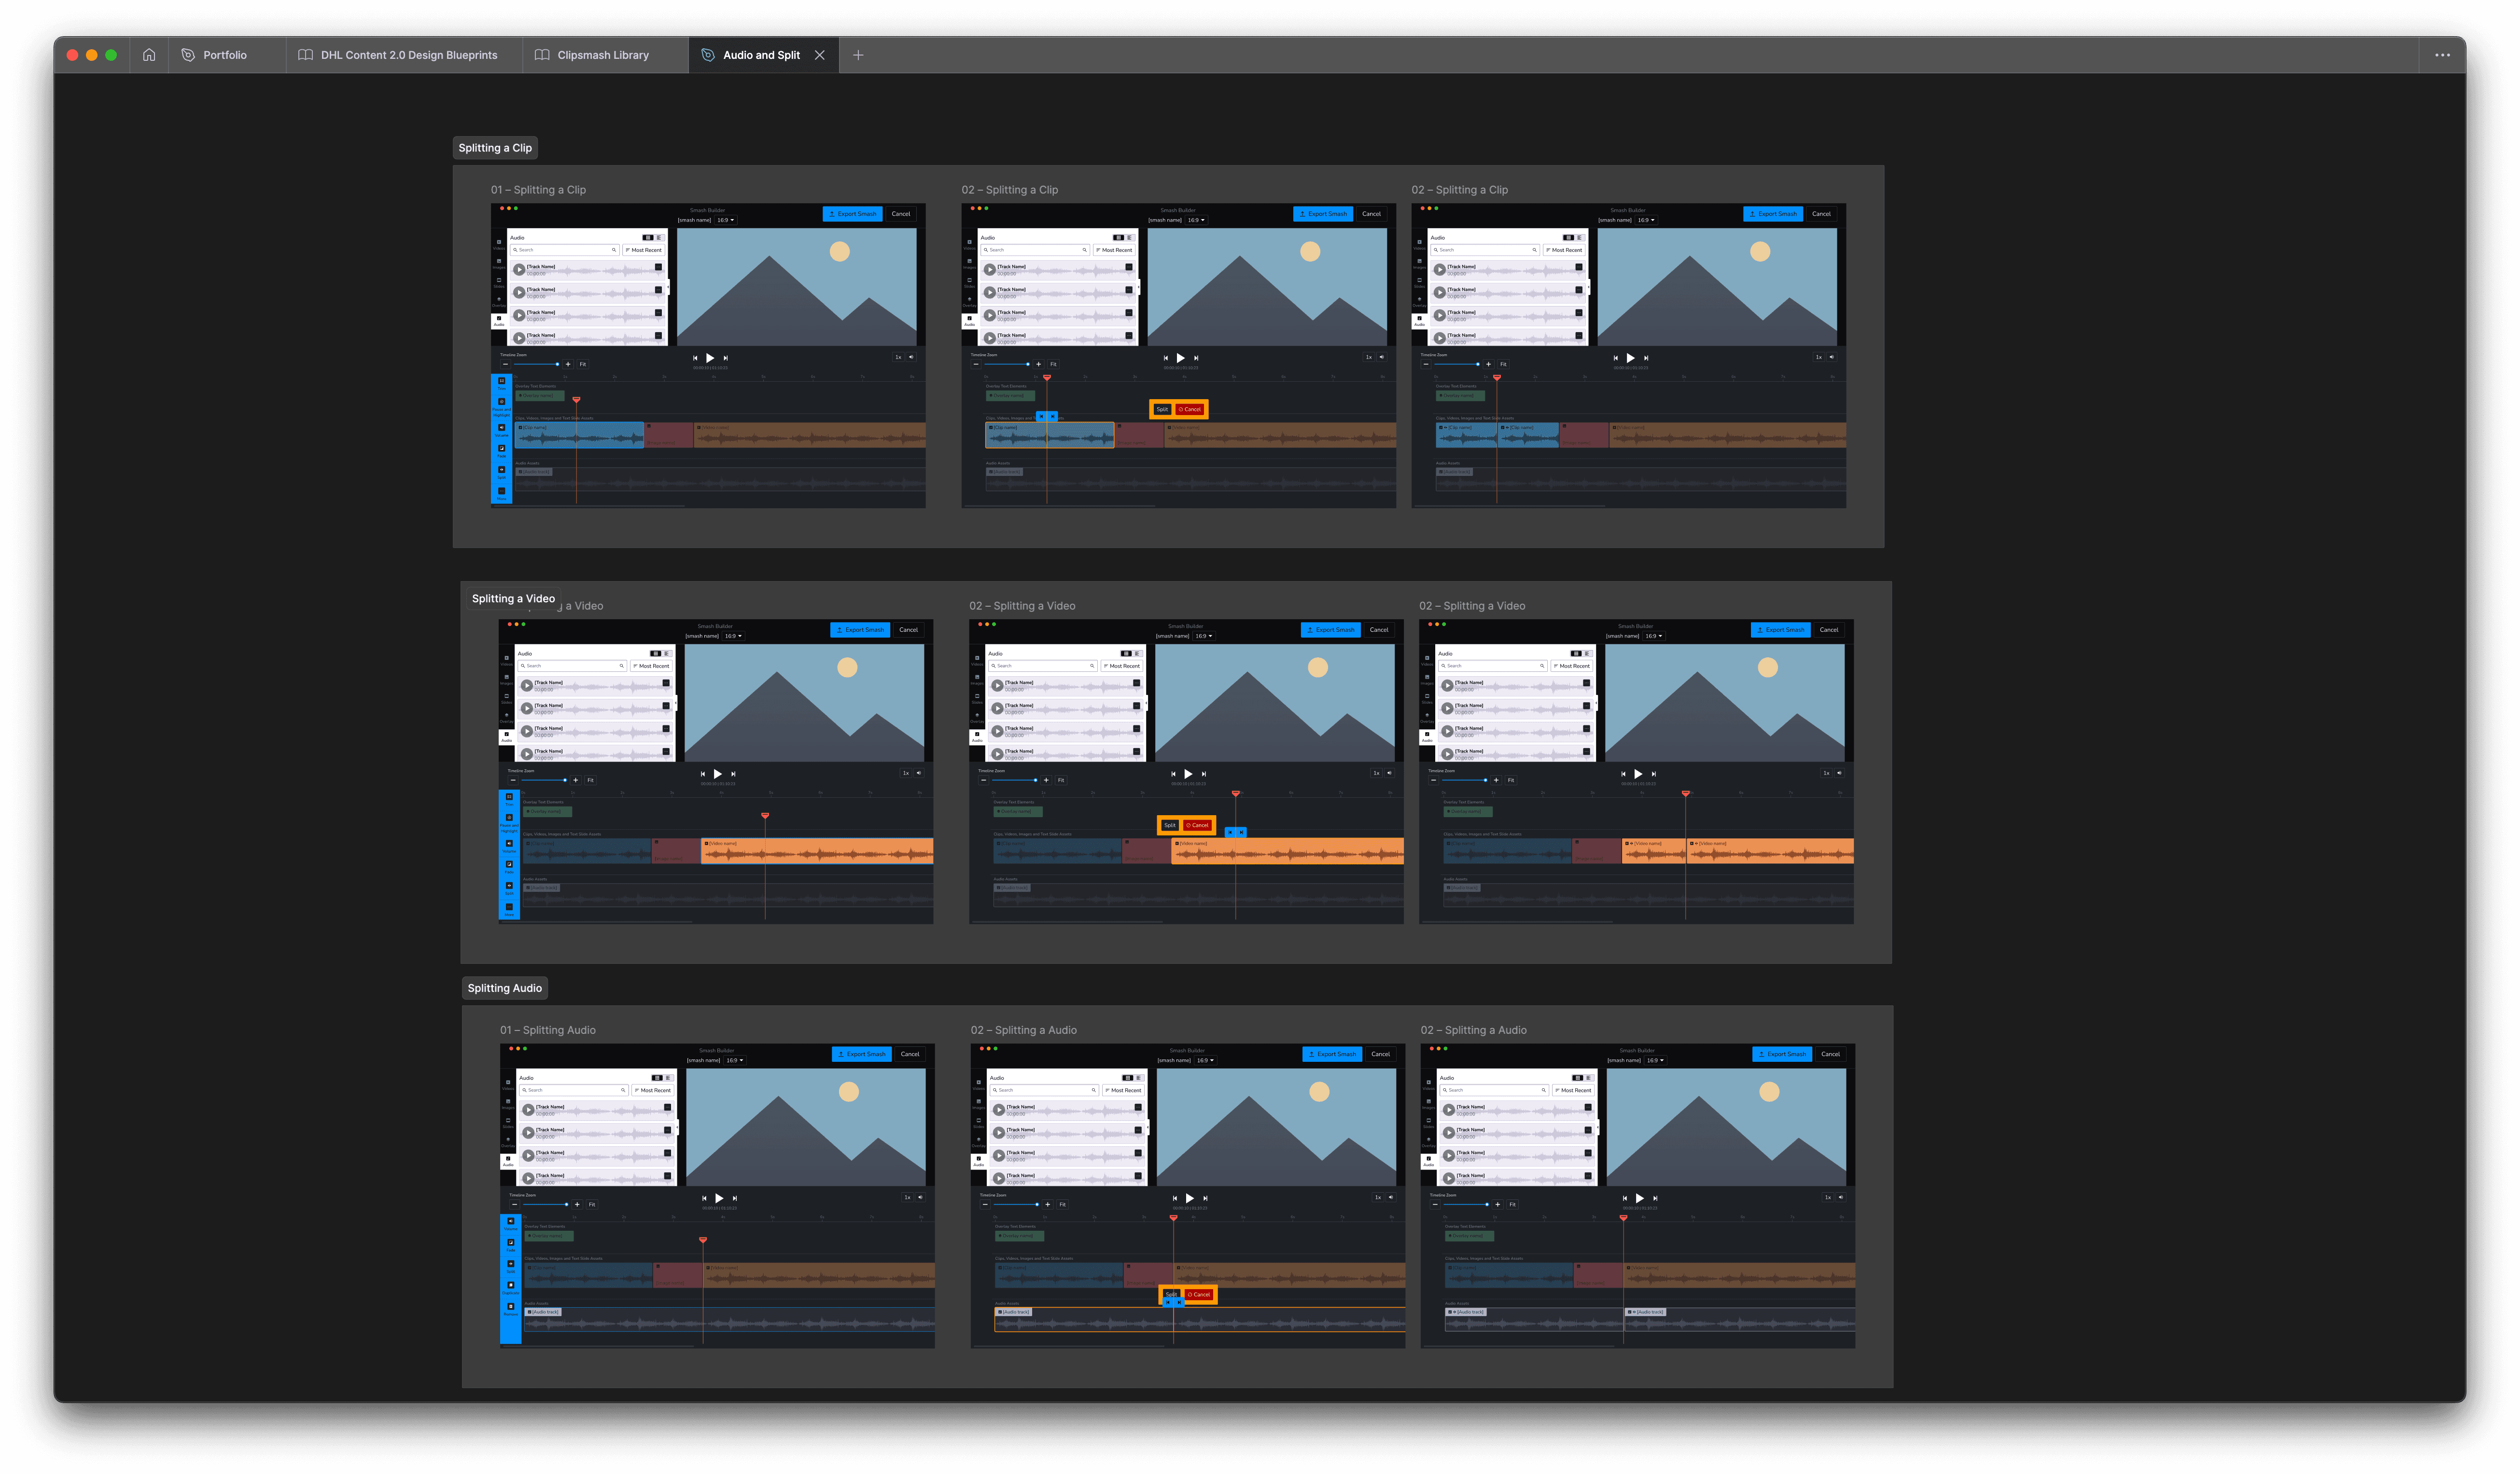Image resolution: width=2520 pixels, height=1474 pixels.
Task: Open 16:9 aspect dropdown in 01 – Splitting a Clip
Action: pos(725,220)
